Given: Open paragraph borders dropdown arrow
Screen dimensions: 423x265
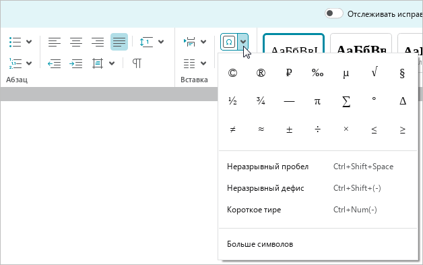Looking at the screenshot, I should [x=112, y=63].
